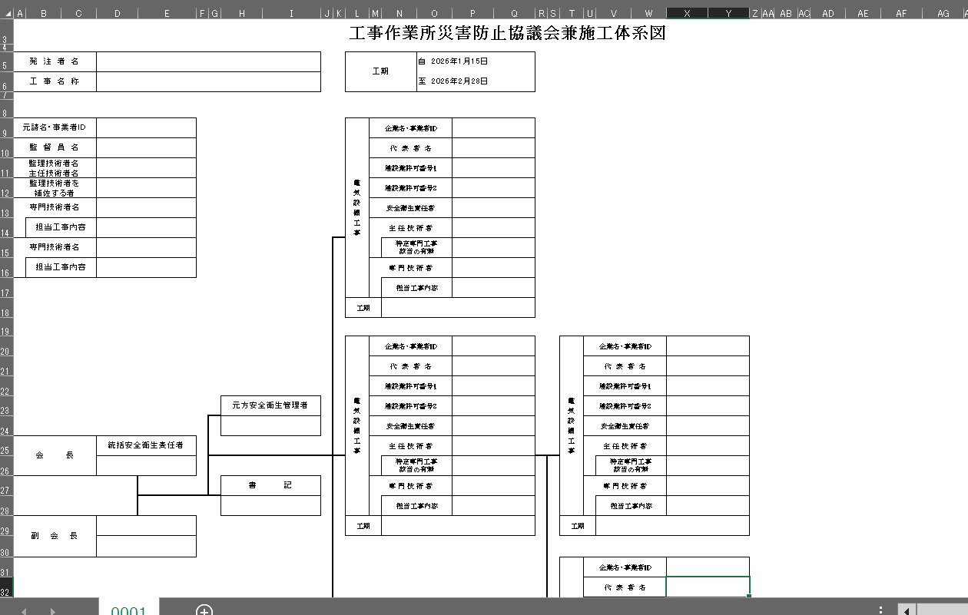Add a new sheet with plus button
Image resolution: width=968 pixels, height=615 pixels.
tap(204, 610)
